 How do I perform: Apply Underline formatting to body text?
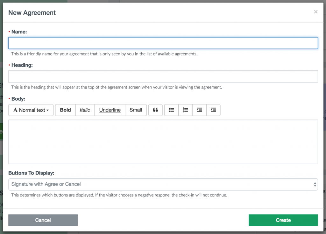(x=110, y=110)
